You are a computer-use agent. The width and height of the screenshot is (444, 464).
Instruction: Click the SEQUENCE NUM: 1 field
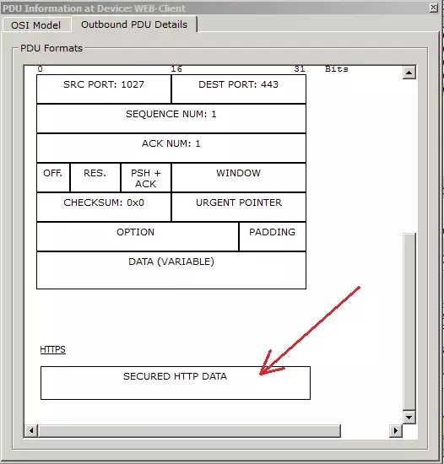tap(171, 119)
